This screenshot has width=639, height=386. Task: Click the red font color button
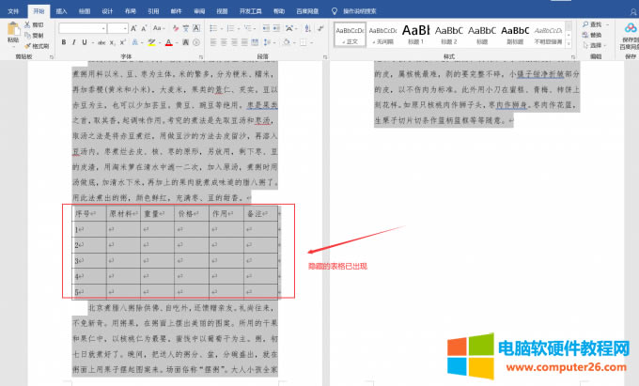pos(168,42)
